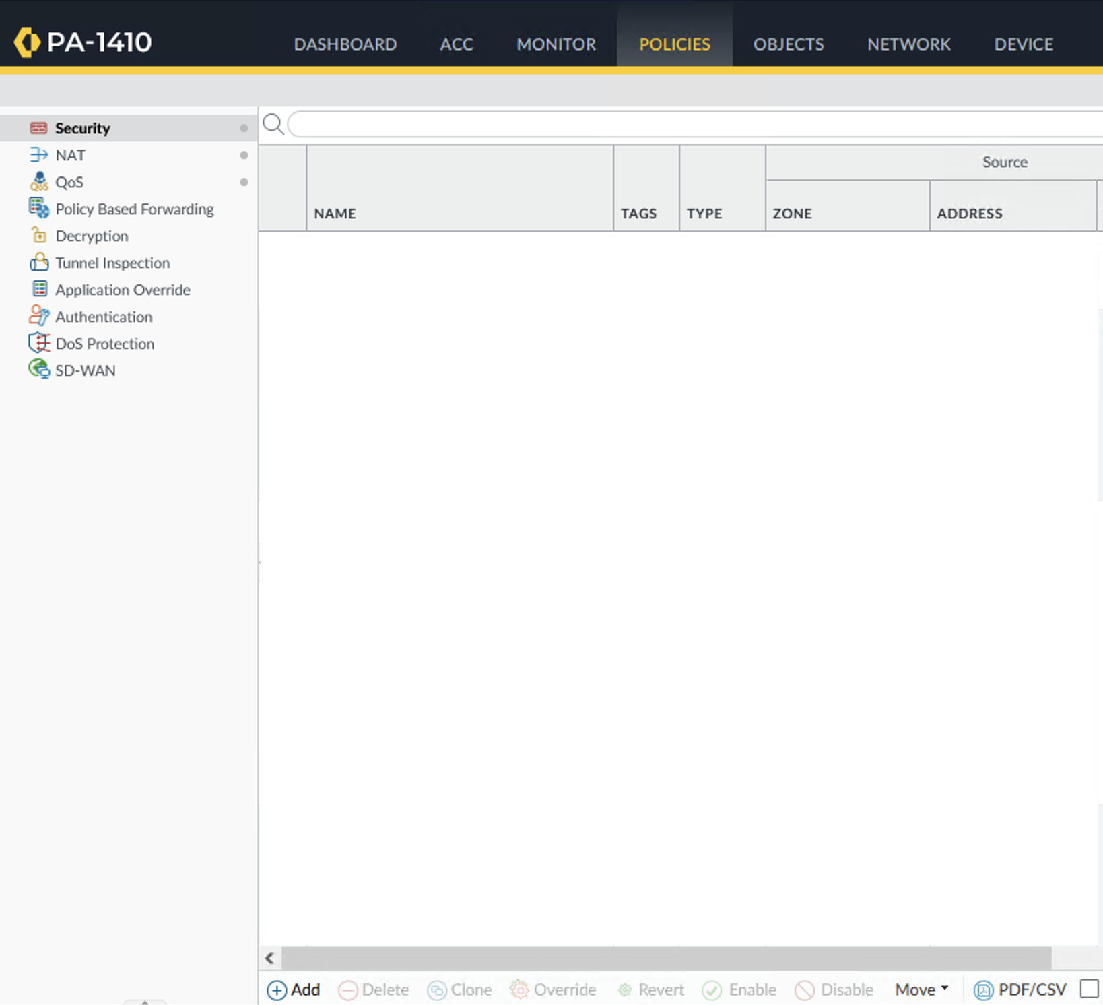Open Tunnel Inspection icon
Screen dimensions: 1103x1005
(x=38, y=263)
